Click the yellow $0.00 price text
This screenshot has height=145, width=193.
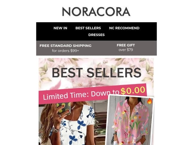point(133,90)
